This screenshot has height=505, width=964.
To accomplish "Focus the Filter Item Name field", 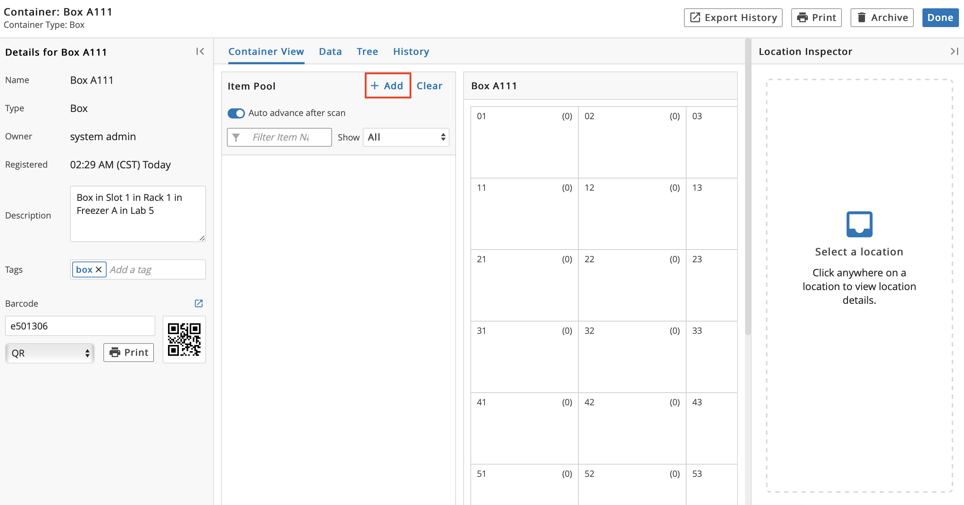I will pos(279,137).
